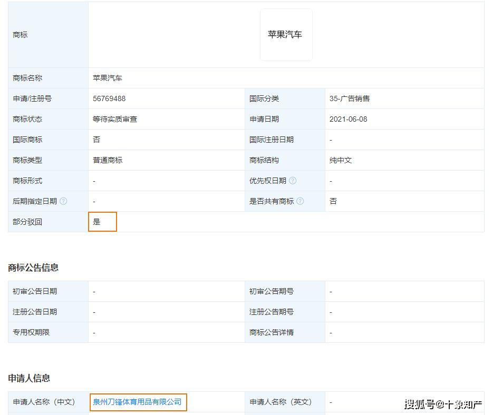Click the 国际商标 value 否

click(x=96, y=140)
